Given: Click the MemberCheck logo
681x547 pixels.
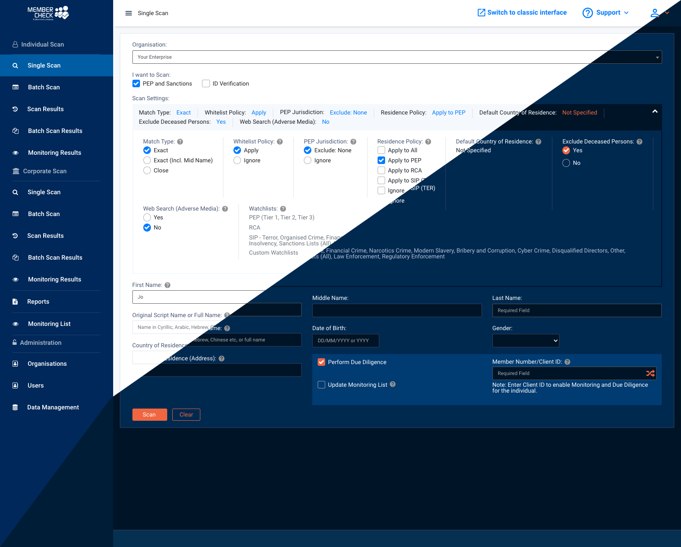Looking at the screenshot, I should click(48, 13).
